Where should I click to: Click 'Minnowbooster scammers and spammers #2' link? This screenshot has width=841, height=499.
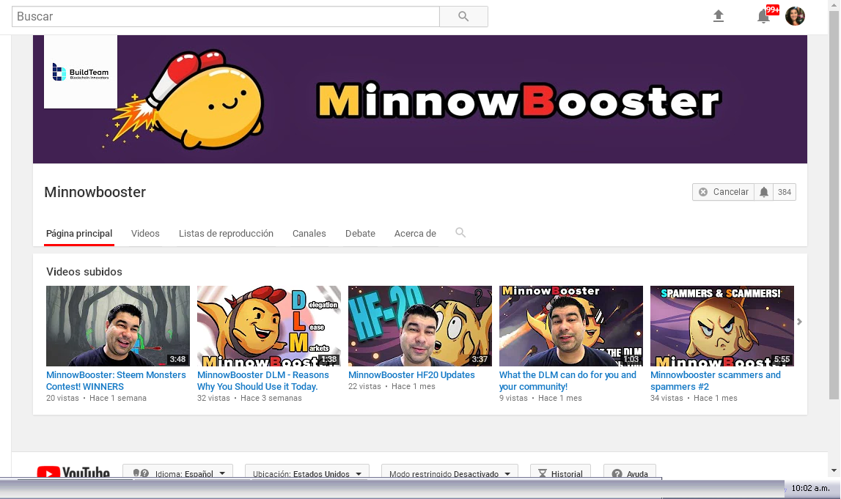coord(716,380)
